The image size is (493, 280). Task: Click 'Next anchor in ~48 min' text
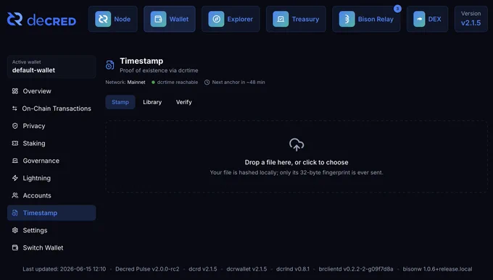[x=239, y=82]
